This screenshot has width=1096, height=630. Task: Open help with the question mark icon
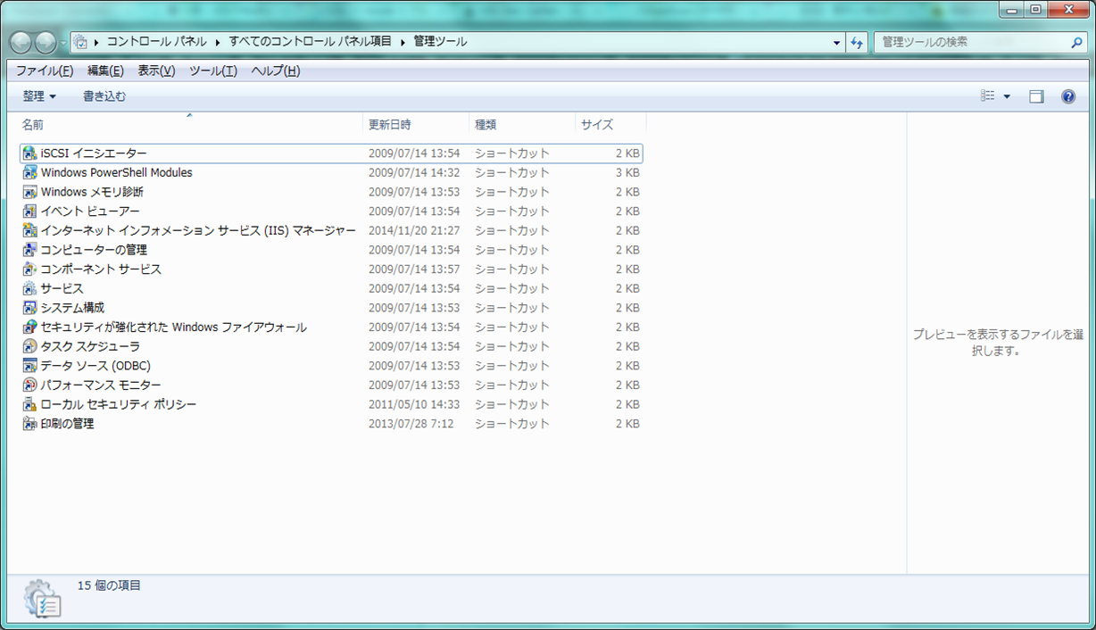(x=1068, y=96)
